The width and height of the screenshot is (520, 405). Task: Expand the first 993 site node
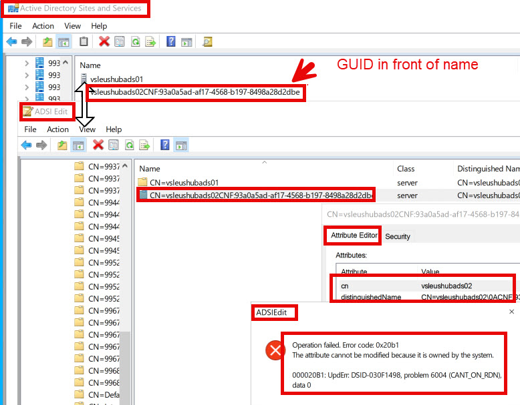(27, 63)
